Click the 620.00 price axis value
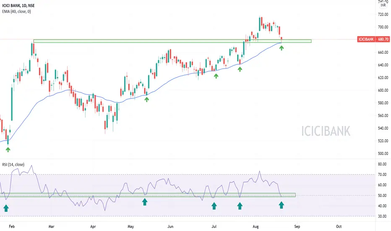Image resolution: width=391 pixels, height=231 pixels. (383, 78)
